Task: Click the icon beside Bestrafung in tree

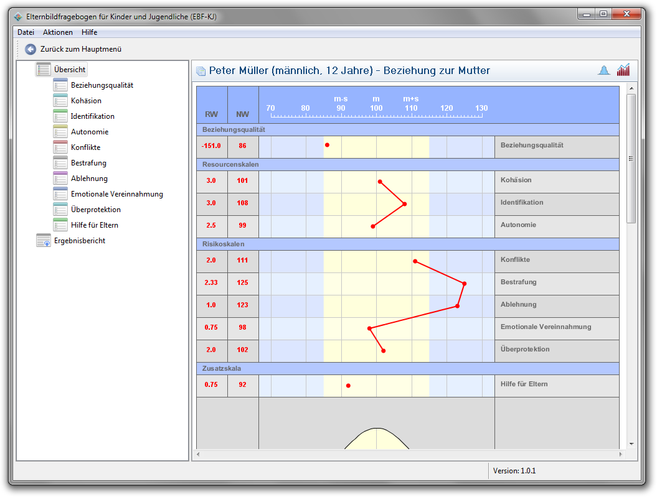Action: click(x=60, y=162)
